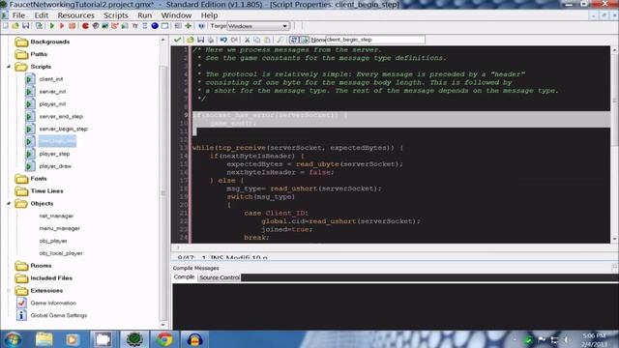Open the Global Game Settings tree item
619x348 pixels.
tap(58, 316)
